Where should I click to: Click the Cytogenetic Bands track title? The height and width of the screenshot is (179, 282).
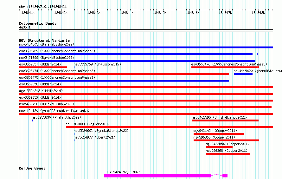coord(38,23)
